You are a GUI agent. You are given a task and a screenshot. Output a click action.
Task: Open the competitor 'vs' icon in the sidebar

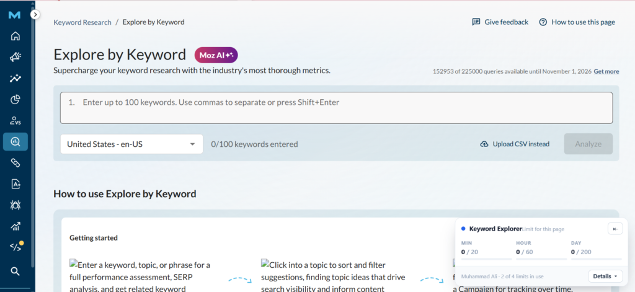click(x=16, y=120)
